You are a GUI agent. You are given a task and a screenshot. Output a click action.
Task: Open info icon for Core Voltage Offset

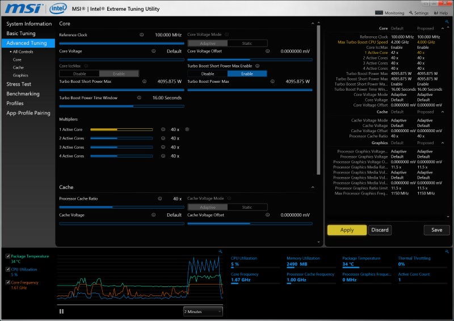coord(267,51)
